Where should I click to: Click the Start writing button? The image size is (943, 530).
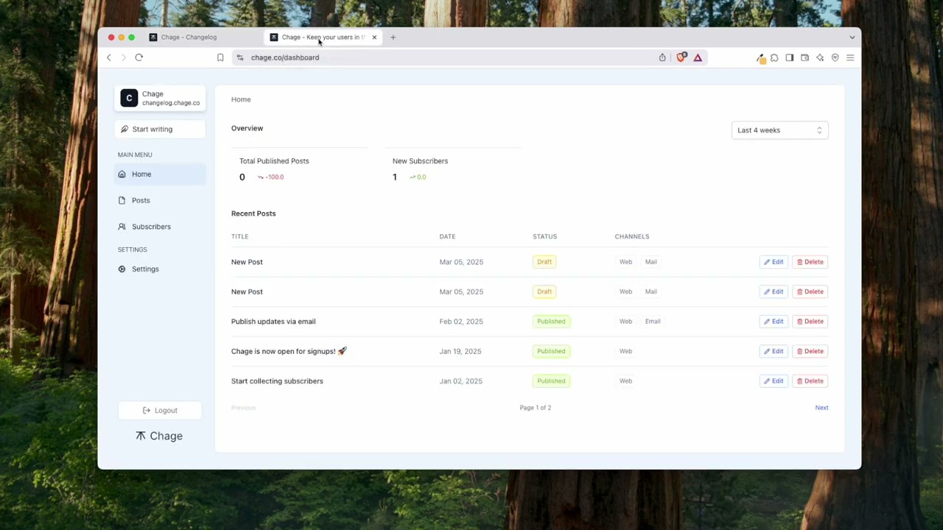[x=160, y=130]
